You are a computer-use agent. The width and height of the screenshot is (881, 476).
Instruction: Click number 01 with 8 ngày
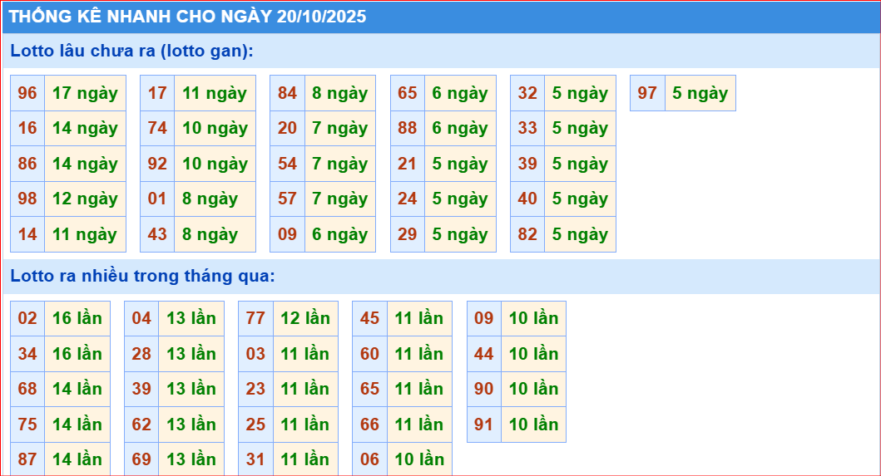[157, 199]
